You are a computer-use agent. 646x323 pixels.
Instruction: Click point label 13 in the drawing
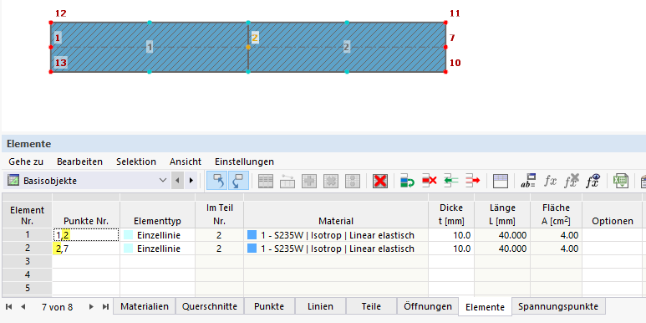pyautogui.click(x=60, y=63)
